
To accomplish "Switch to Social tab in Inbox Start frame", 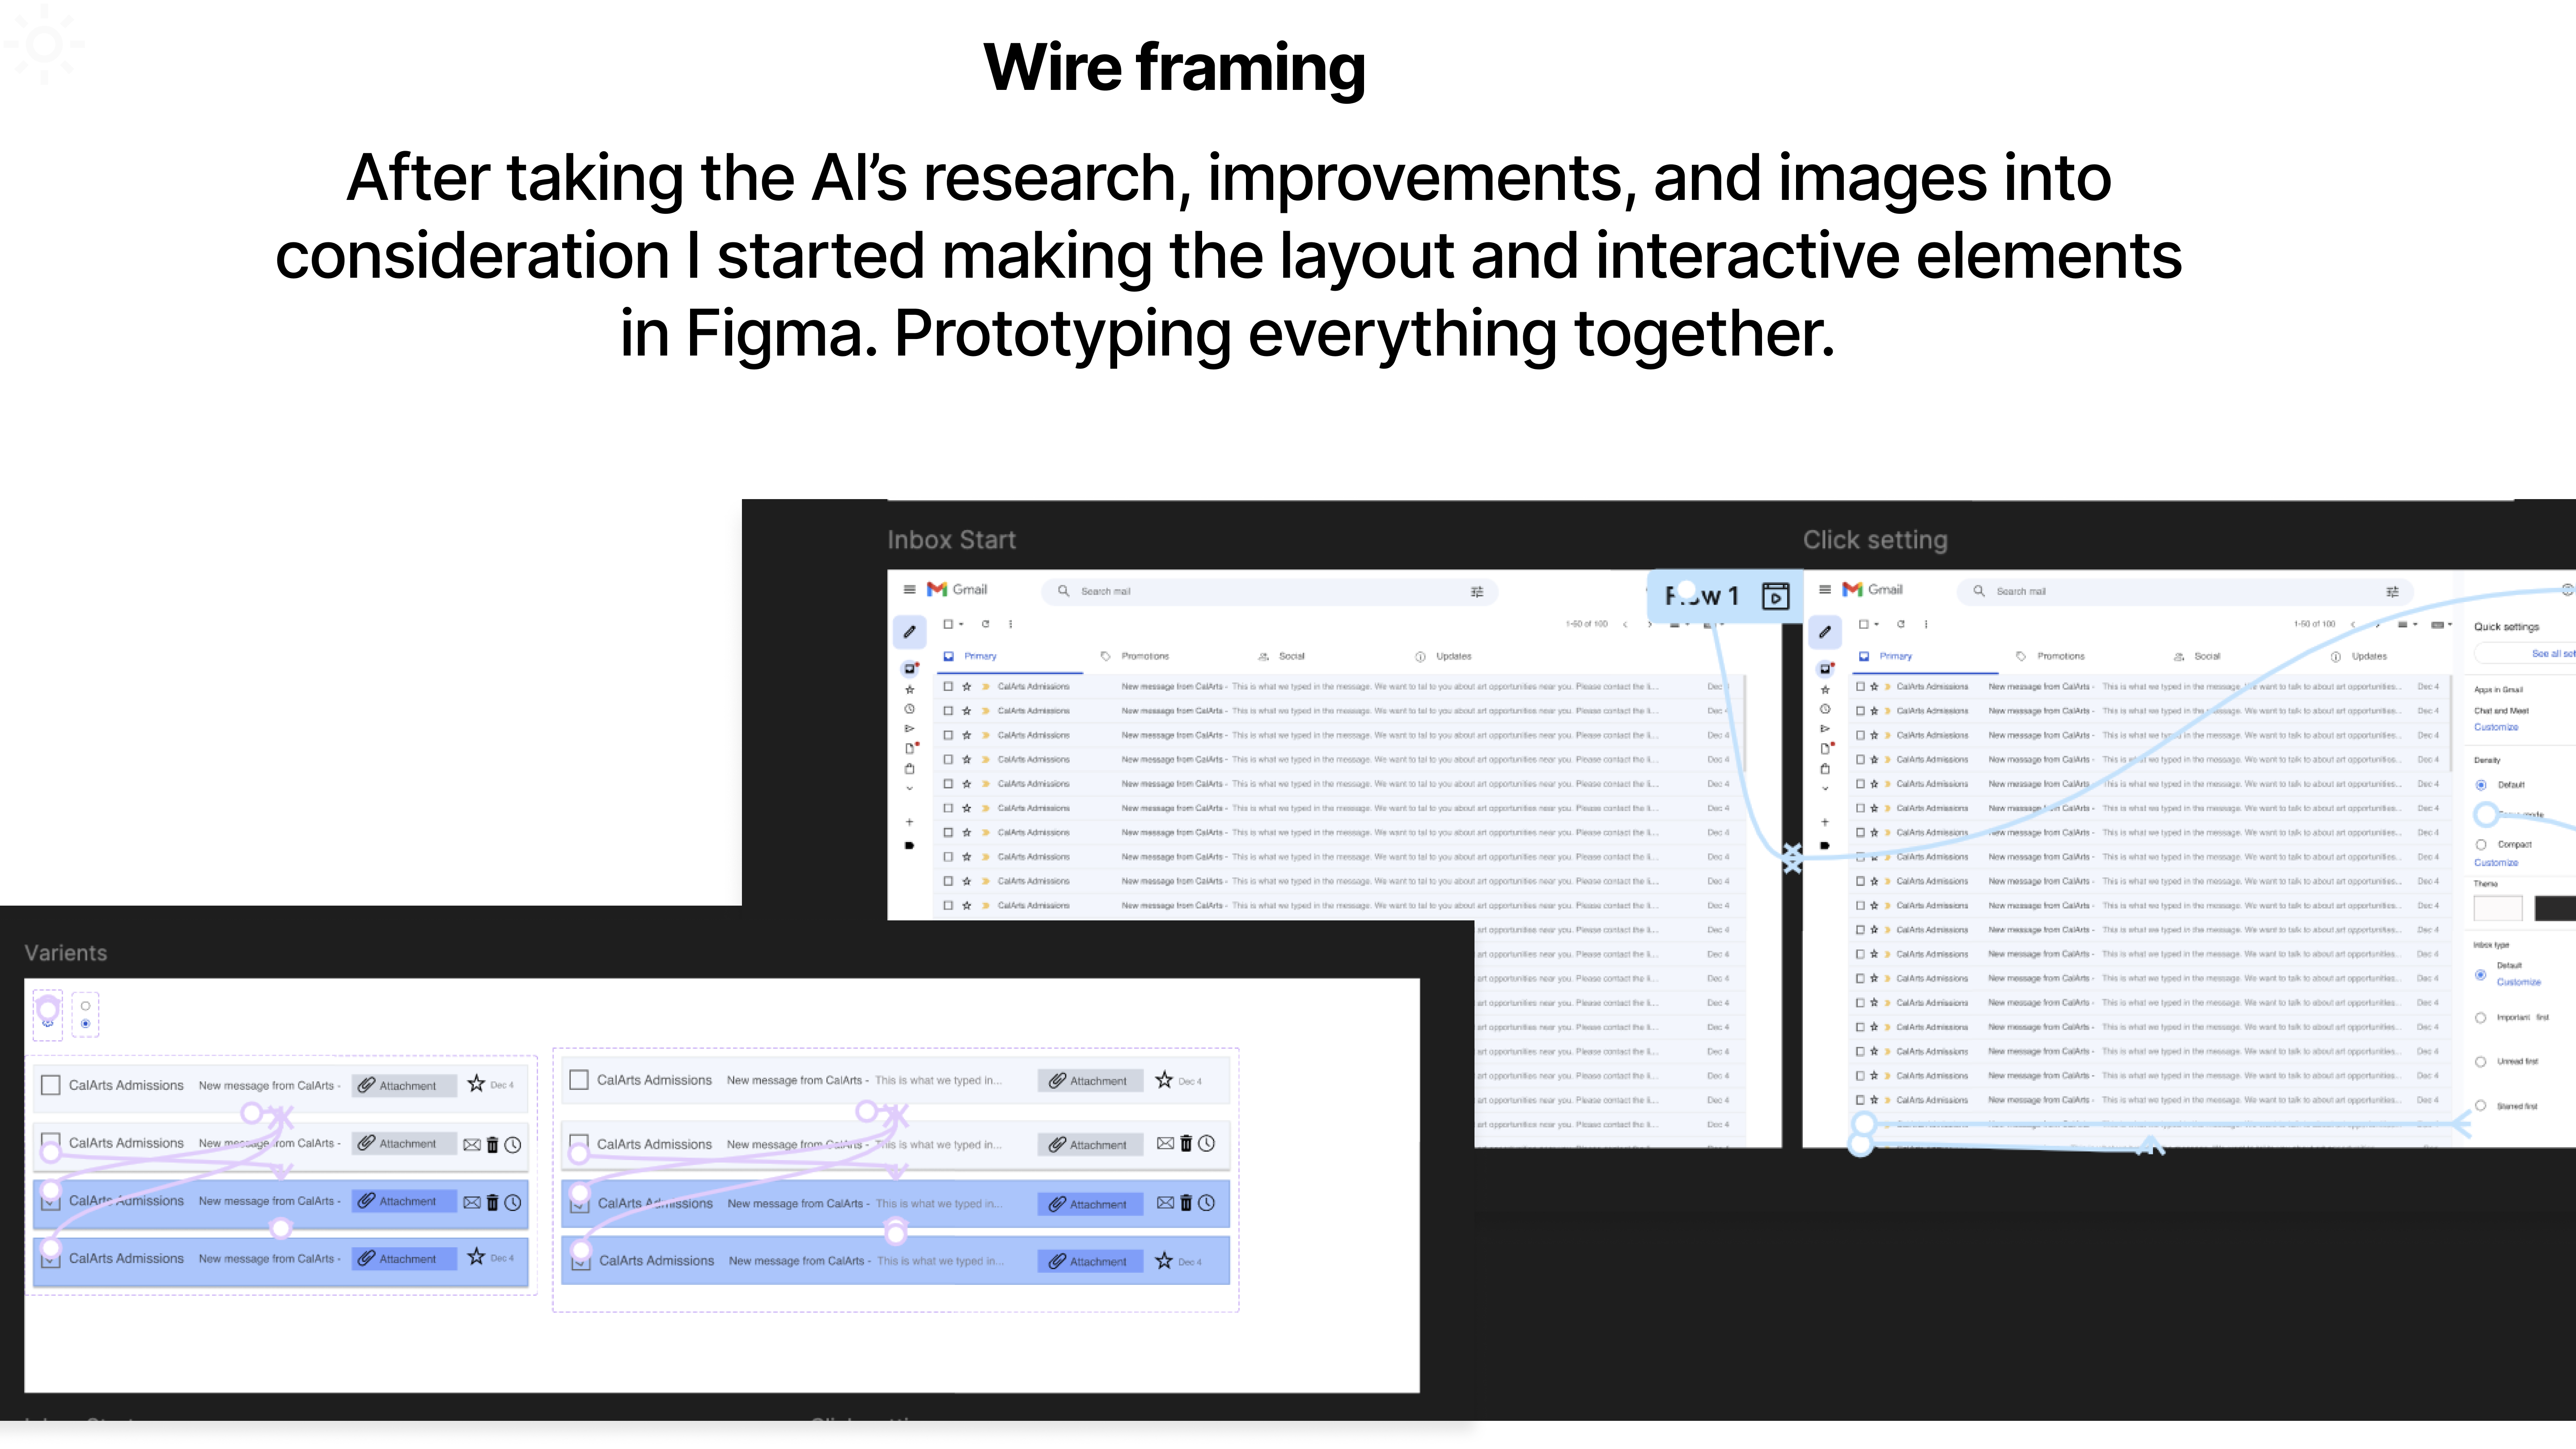I will pos(1282,656).
